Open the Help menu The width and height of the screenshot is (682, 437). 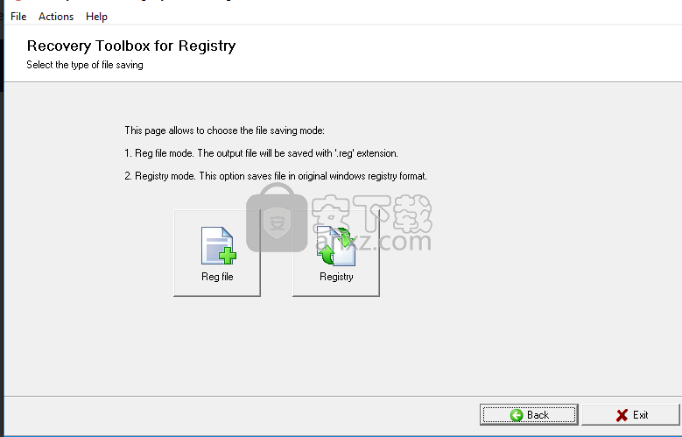[96, 17]
